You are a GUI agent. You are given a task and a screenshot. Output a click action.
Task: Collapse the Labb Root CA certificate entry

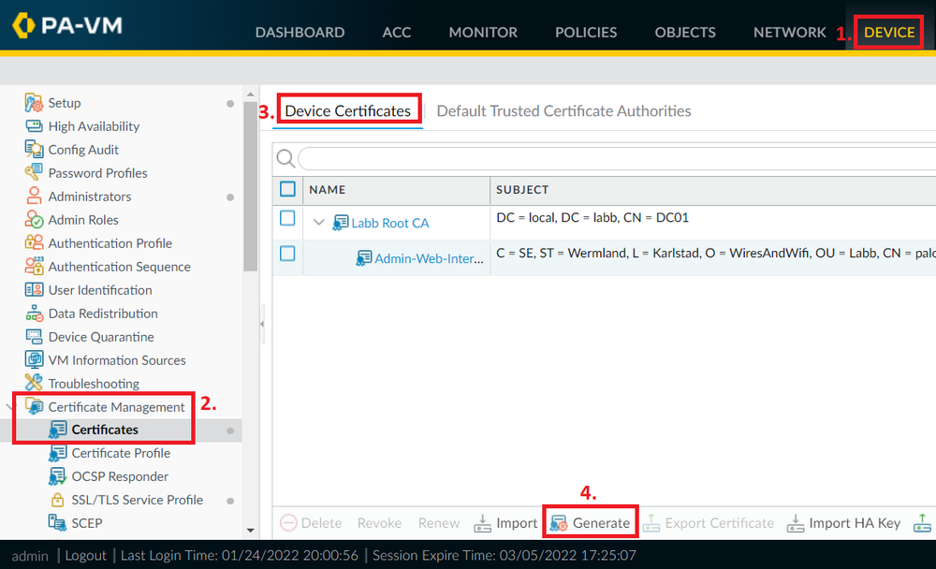pos(319,222)
